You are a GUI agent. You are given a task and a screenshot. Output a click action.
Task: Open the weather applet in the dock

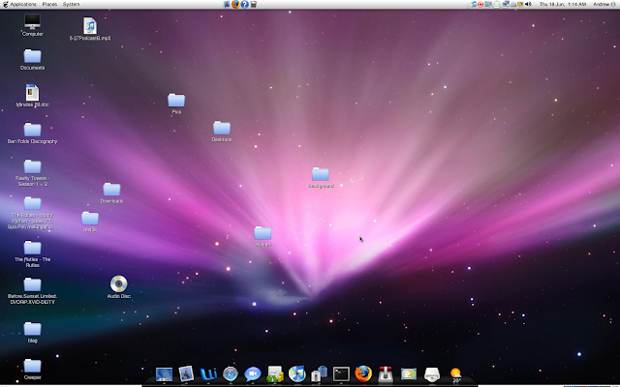tap(455, 374)
